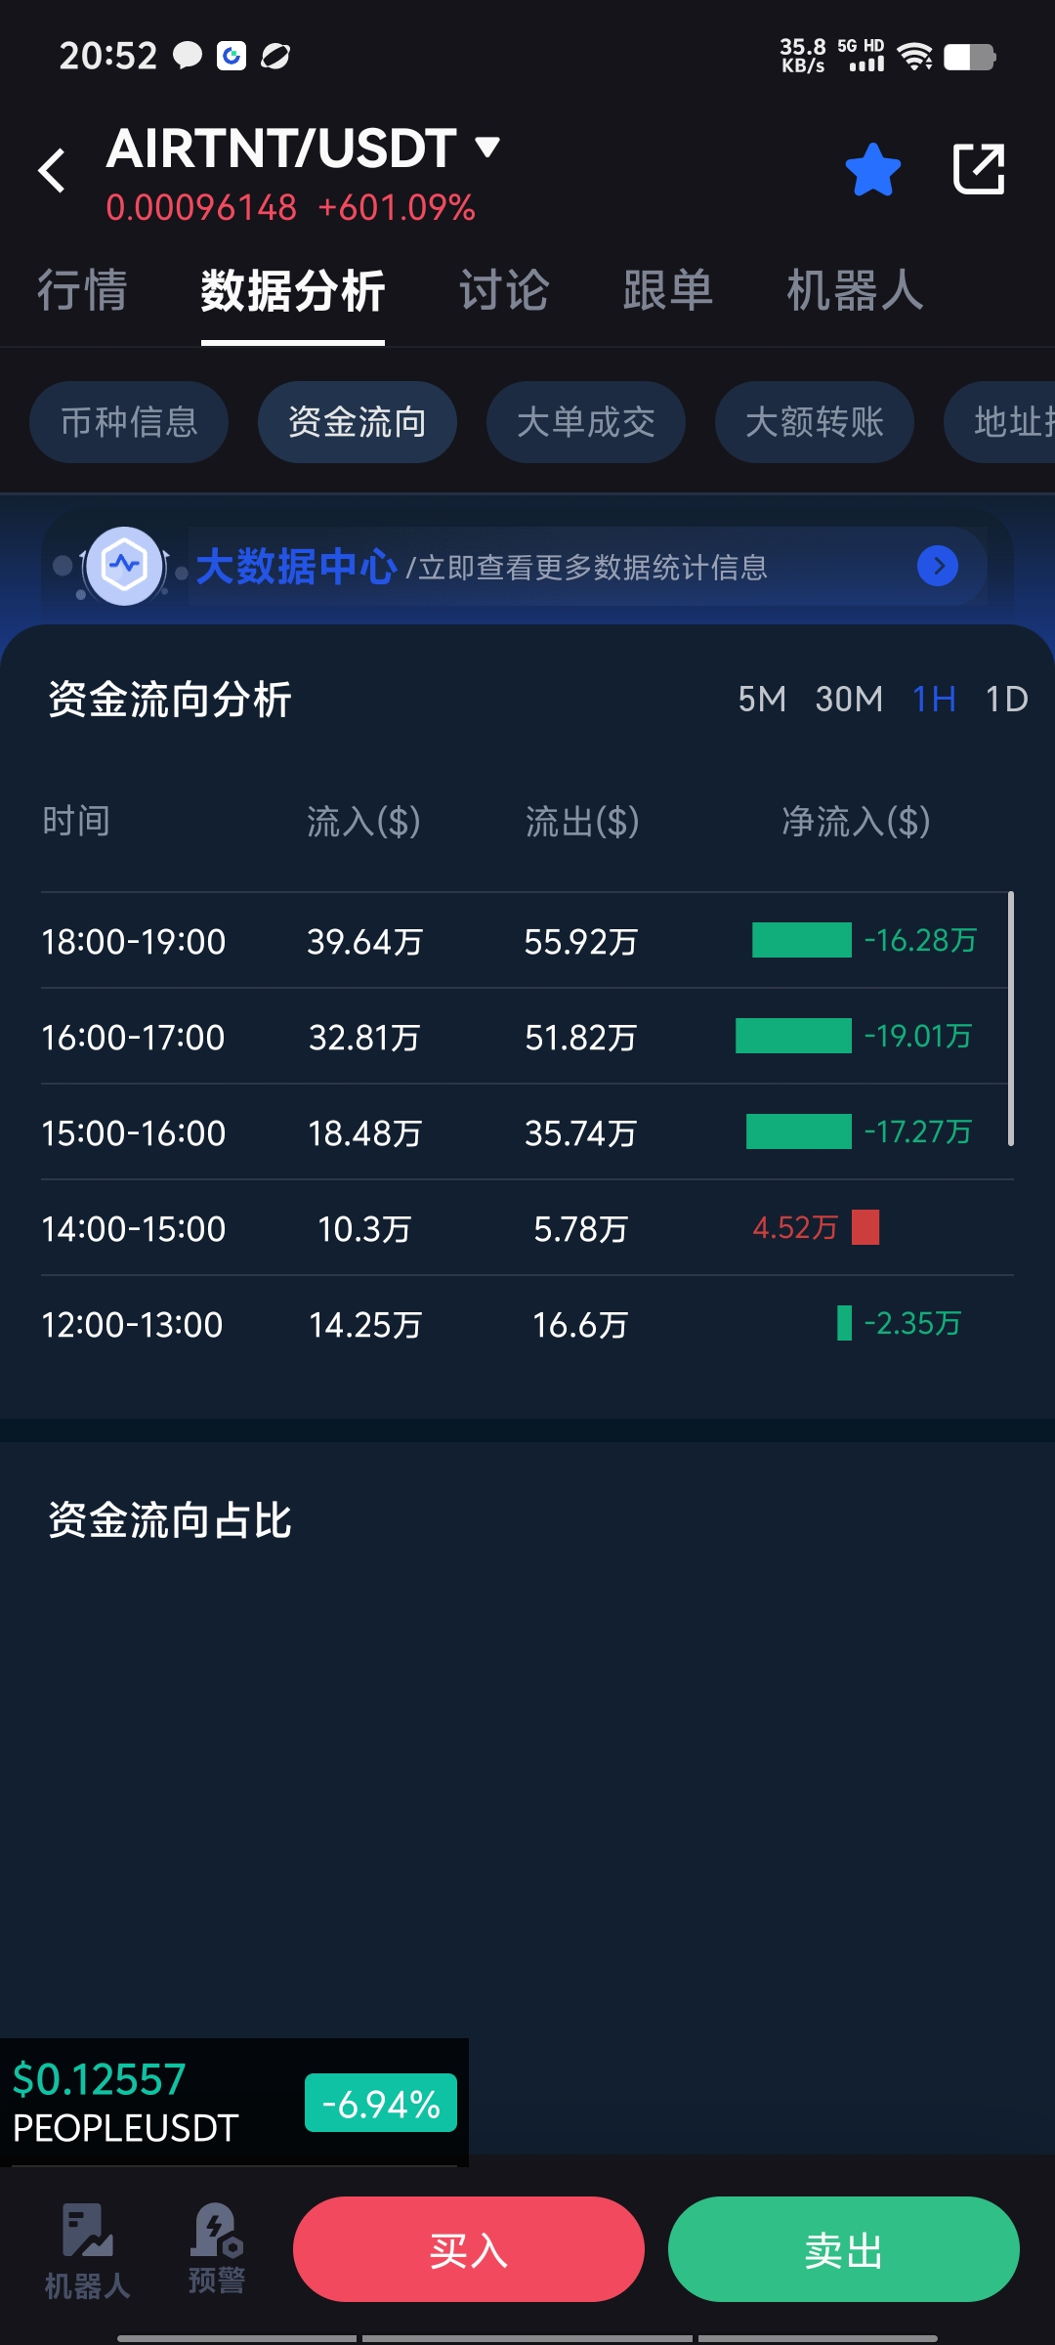Open the 预警 alert icon
The width and height of the screenshot is (1055, 2345).
[x=217, y=2248]
